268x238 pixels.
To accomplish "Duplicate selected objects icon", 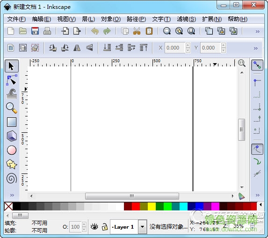I will pyautogui.click(x=209, y=31).
